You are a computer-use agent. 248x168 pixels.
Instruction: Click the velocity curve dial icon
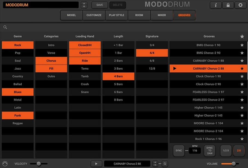tap(5, 164)
